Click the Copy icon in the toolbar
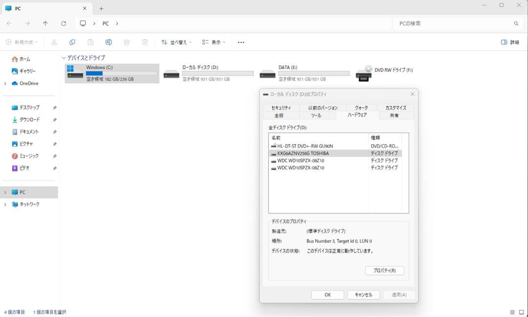 tap(72, 42)
